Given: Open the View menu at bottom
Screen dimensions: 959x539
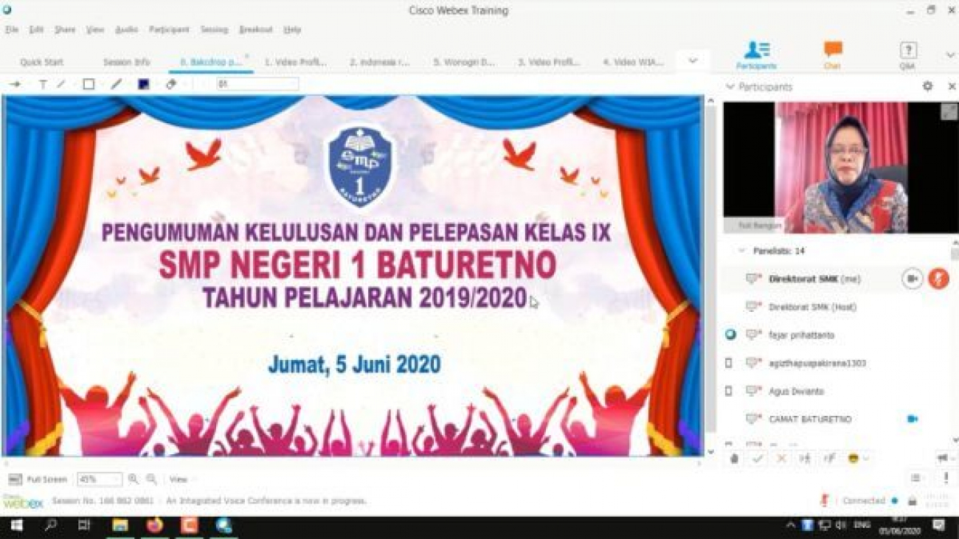Looking at the screenshot, I should 177,479.
